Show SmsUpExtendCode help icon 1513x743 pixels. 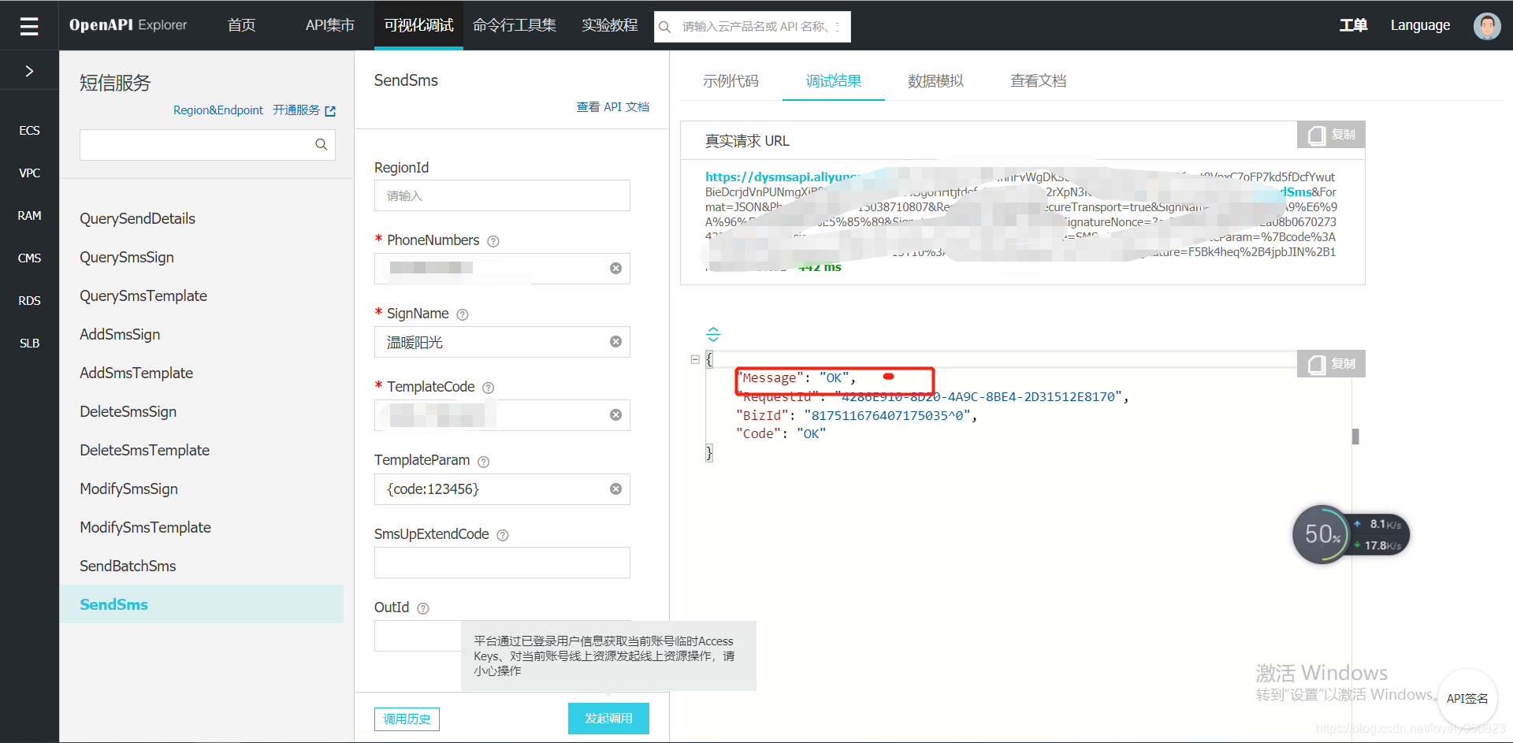503,535
